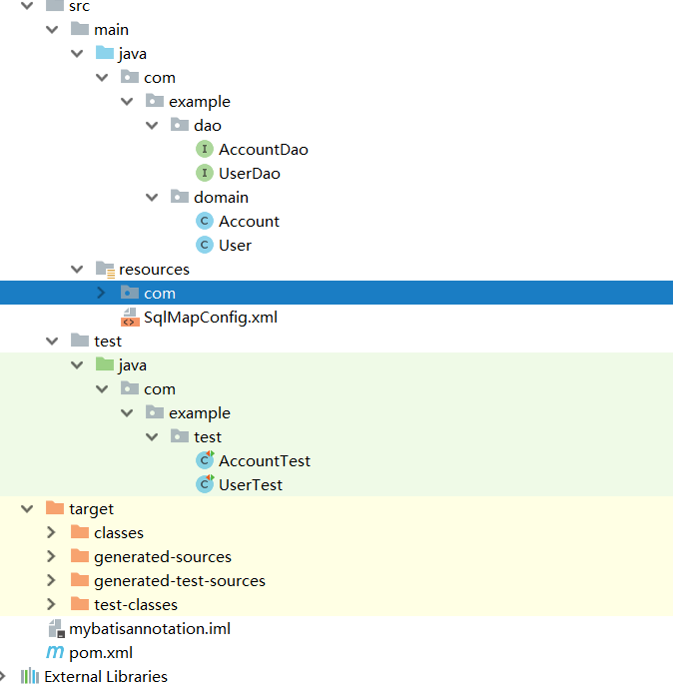Select the pom.xml file name
This screenshot has height=688, width=673.
click(101, 653)
